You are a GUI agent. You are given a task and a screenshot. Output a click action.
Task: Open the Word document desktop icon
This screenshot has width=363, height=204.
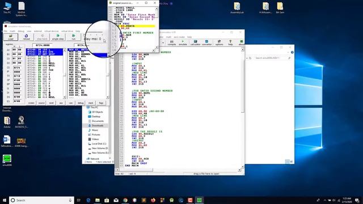pyautogui.click(x=7, y=141)
